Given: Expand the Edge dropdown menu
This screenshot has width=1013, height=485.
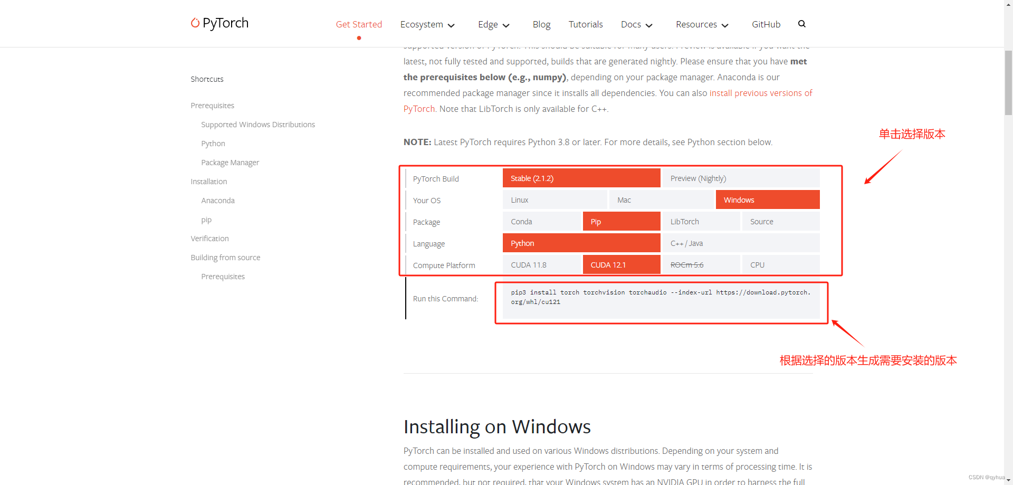Looking at the screenshot, I should click(x=494, y=24).
